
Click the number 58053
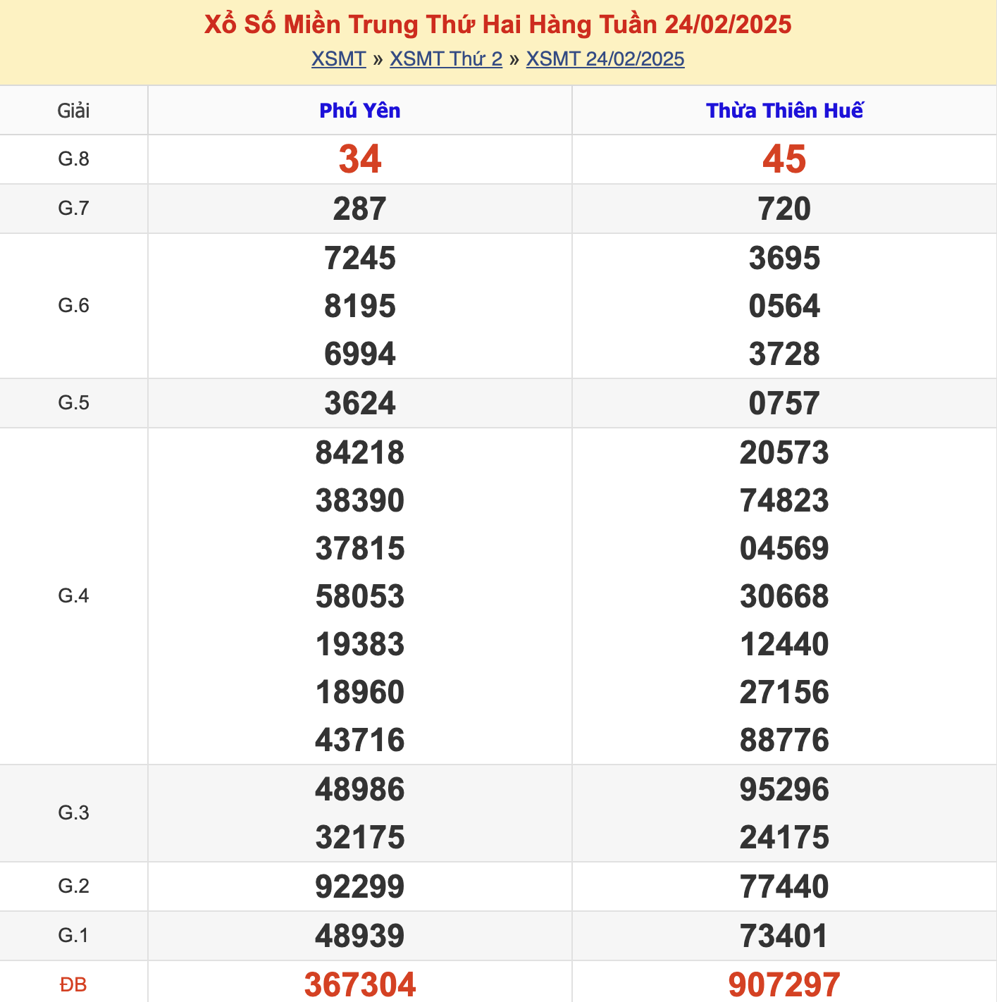(x=360, y=596)
